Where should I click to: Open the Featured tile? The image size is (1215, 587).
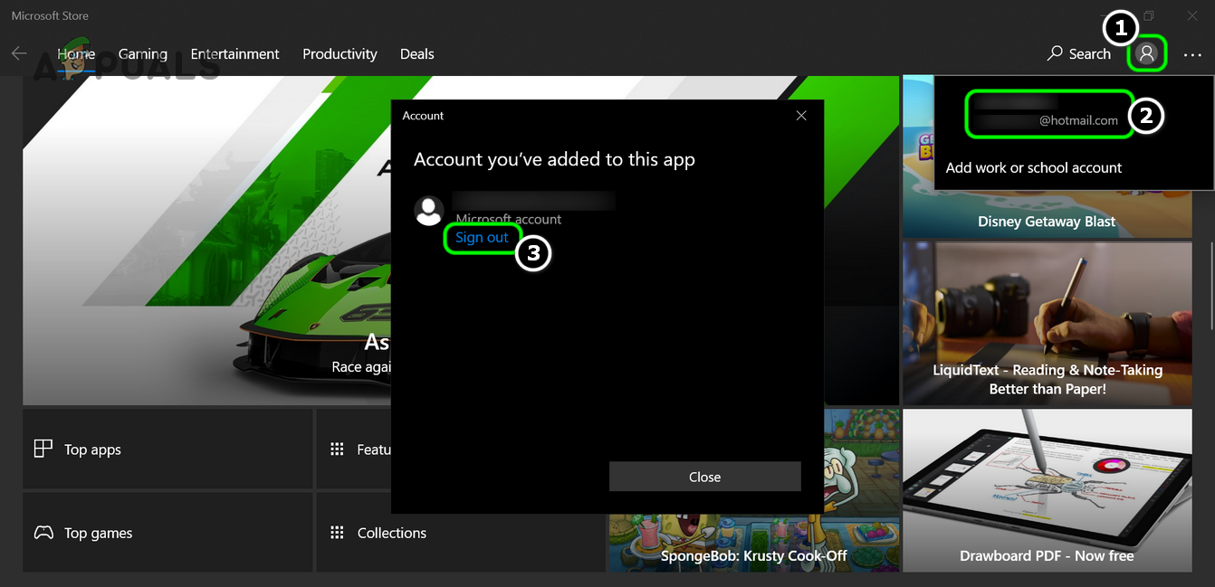(353, 449)
